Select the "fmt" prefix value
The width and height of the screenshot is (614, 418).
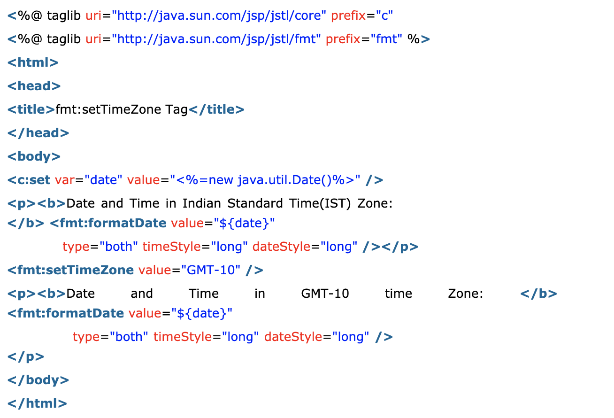pos(387,39)
